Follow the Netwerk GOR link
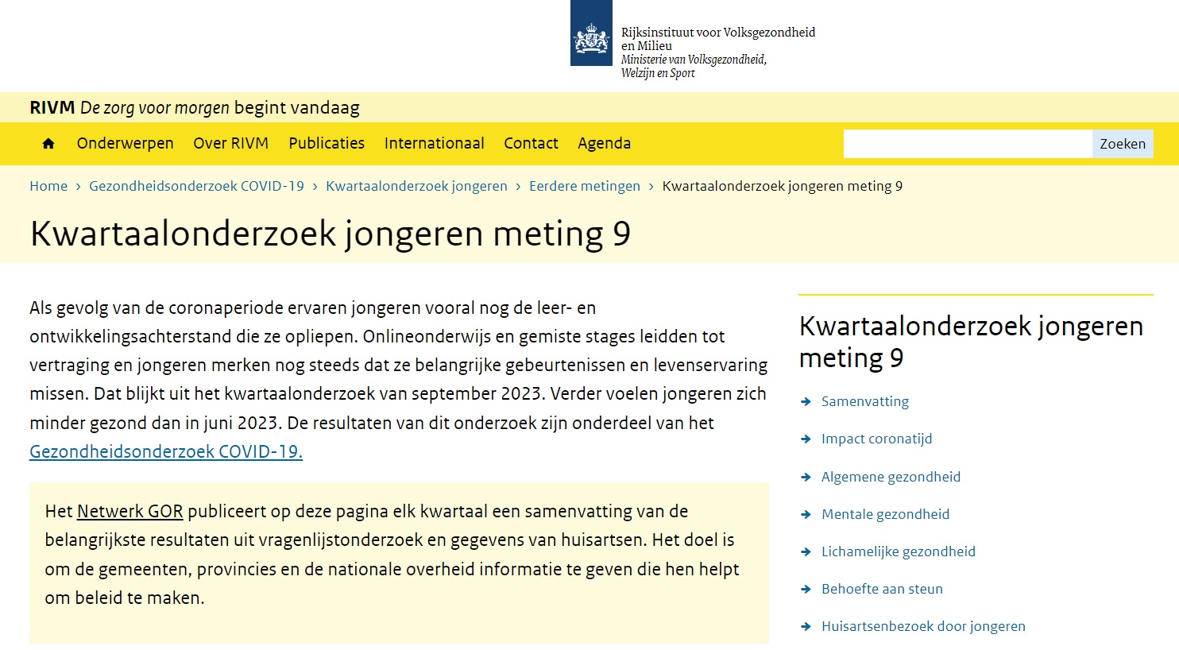The image size is (1179, 650). 129,512
